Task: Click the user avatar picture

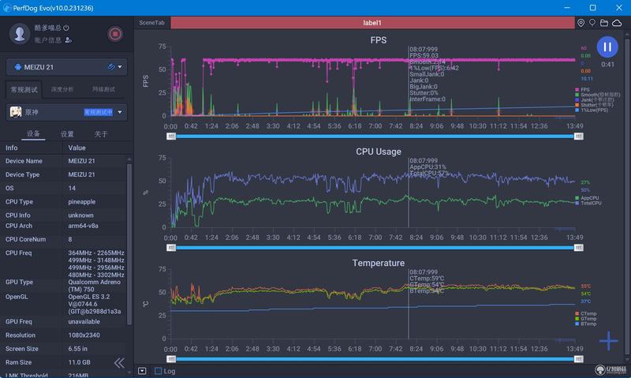Action: tap(19, 33)
